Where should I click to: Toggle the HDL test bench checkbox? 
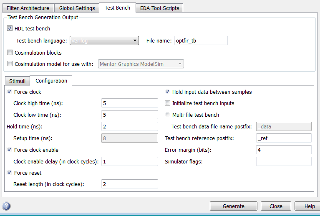click(10, 29)
